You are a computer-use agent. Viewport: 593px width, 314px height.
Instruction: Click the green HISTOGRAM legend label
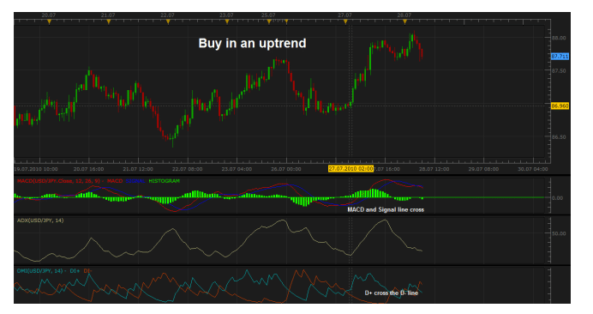click(165, 181)
